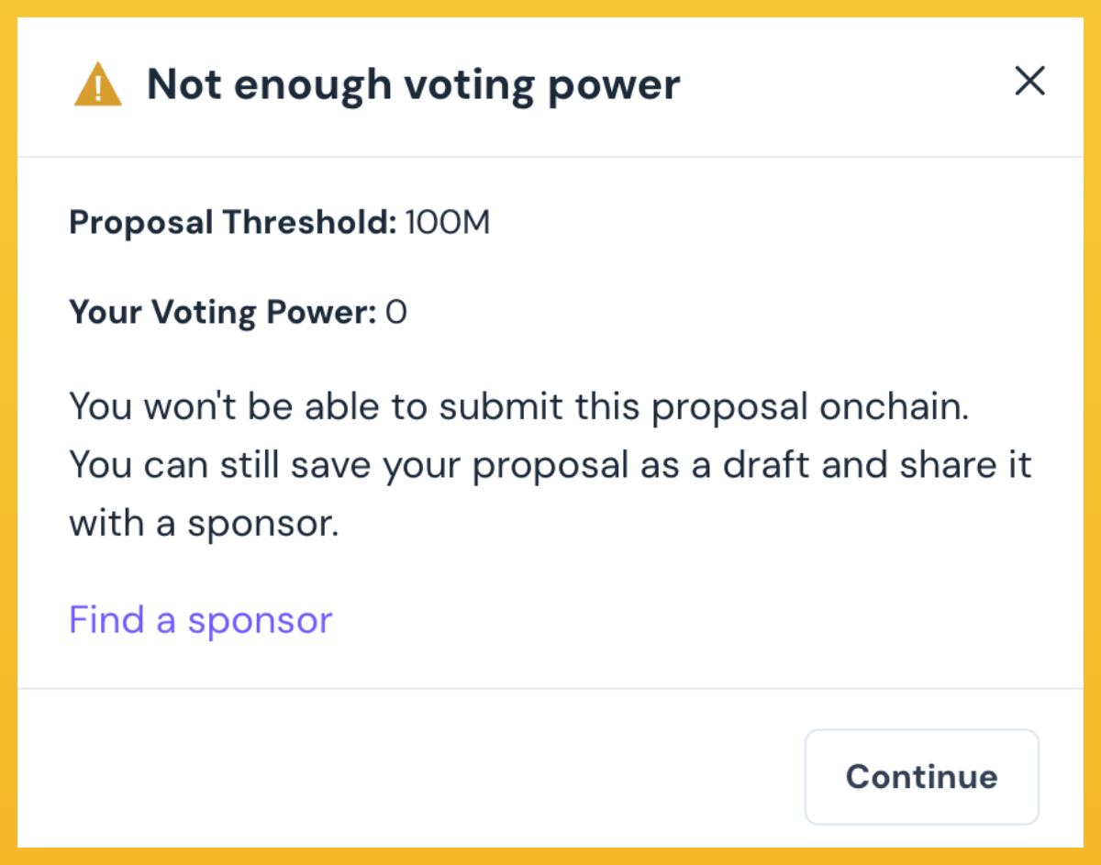Click the "Not enough voting power" title
This screenshot has width=1101, height=865.
click(x=413, y=84)
